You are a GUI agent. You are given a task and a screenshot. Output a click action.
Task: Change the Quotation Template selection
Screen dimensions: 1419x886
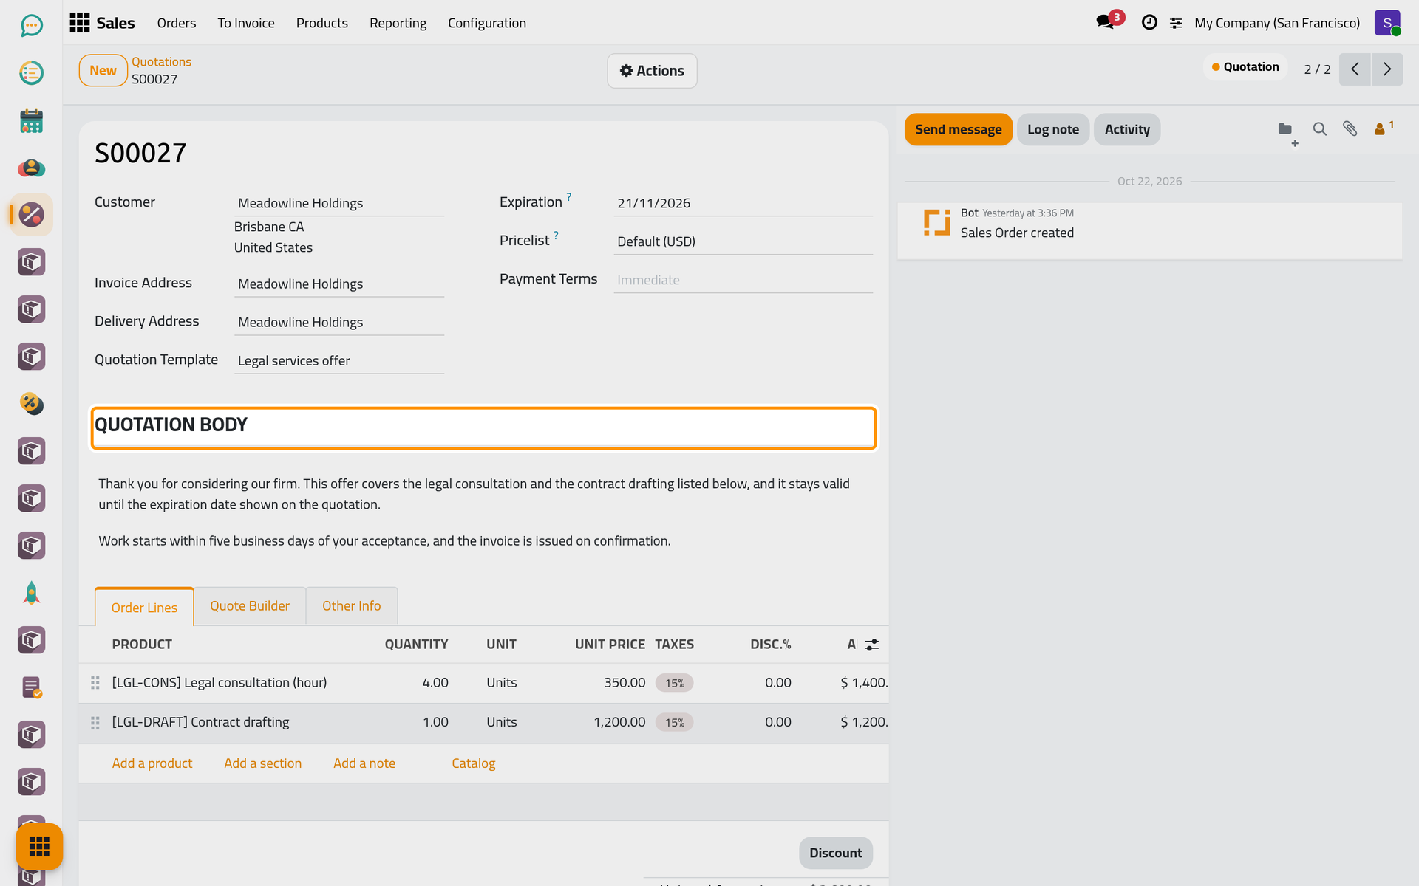pyautogui.click(x=339, y=360)
